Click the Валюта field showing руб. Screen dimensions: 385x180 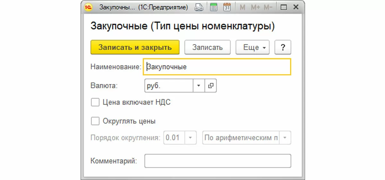pos(169,86)
